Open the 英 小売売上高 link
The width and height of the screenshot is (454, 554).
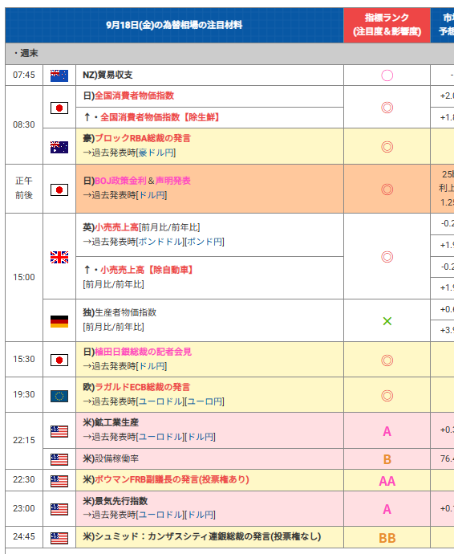pyautogui.click(x=116, y=227)
